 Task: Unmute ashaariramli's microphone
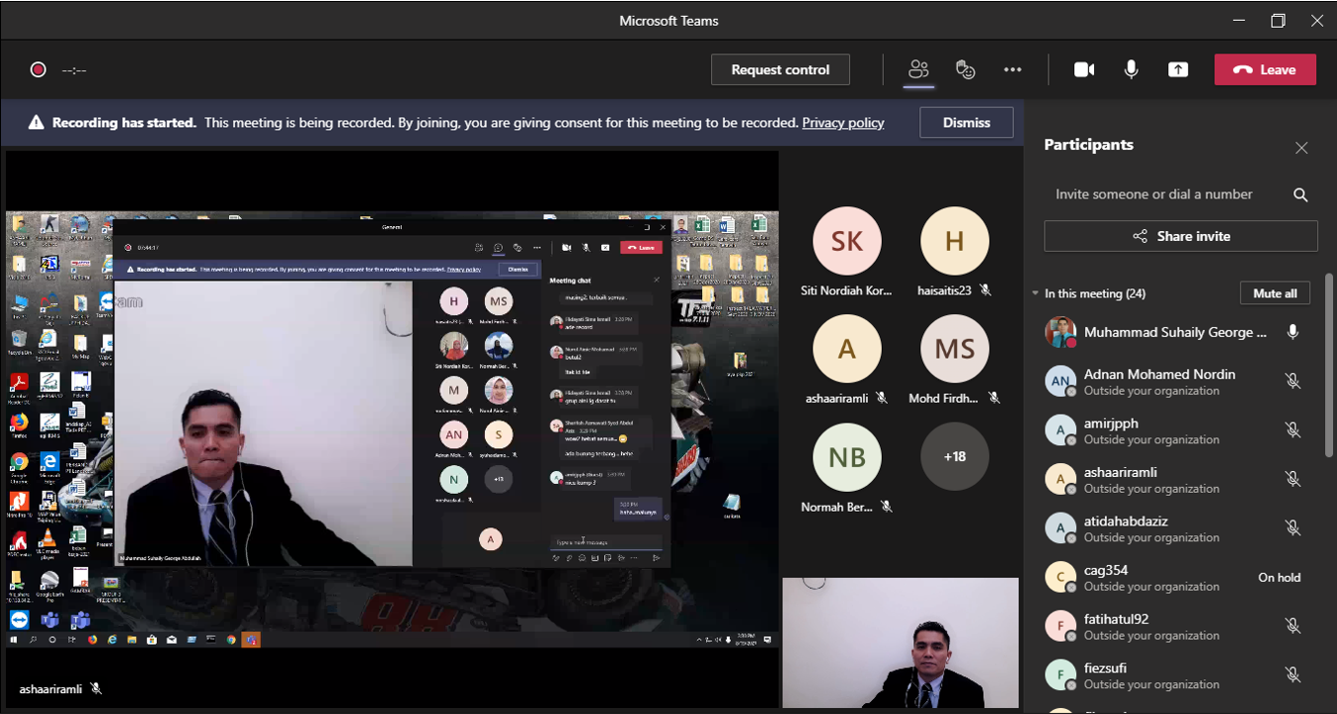pyautogui.click(x=1293, y=478)
